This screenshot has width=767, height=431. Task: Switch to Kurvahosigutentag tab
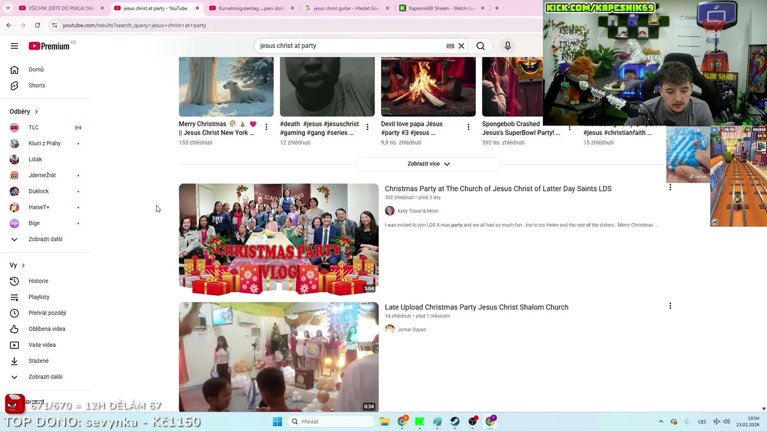click(x=251, y=8)
